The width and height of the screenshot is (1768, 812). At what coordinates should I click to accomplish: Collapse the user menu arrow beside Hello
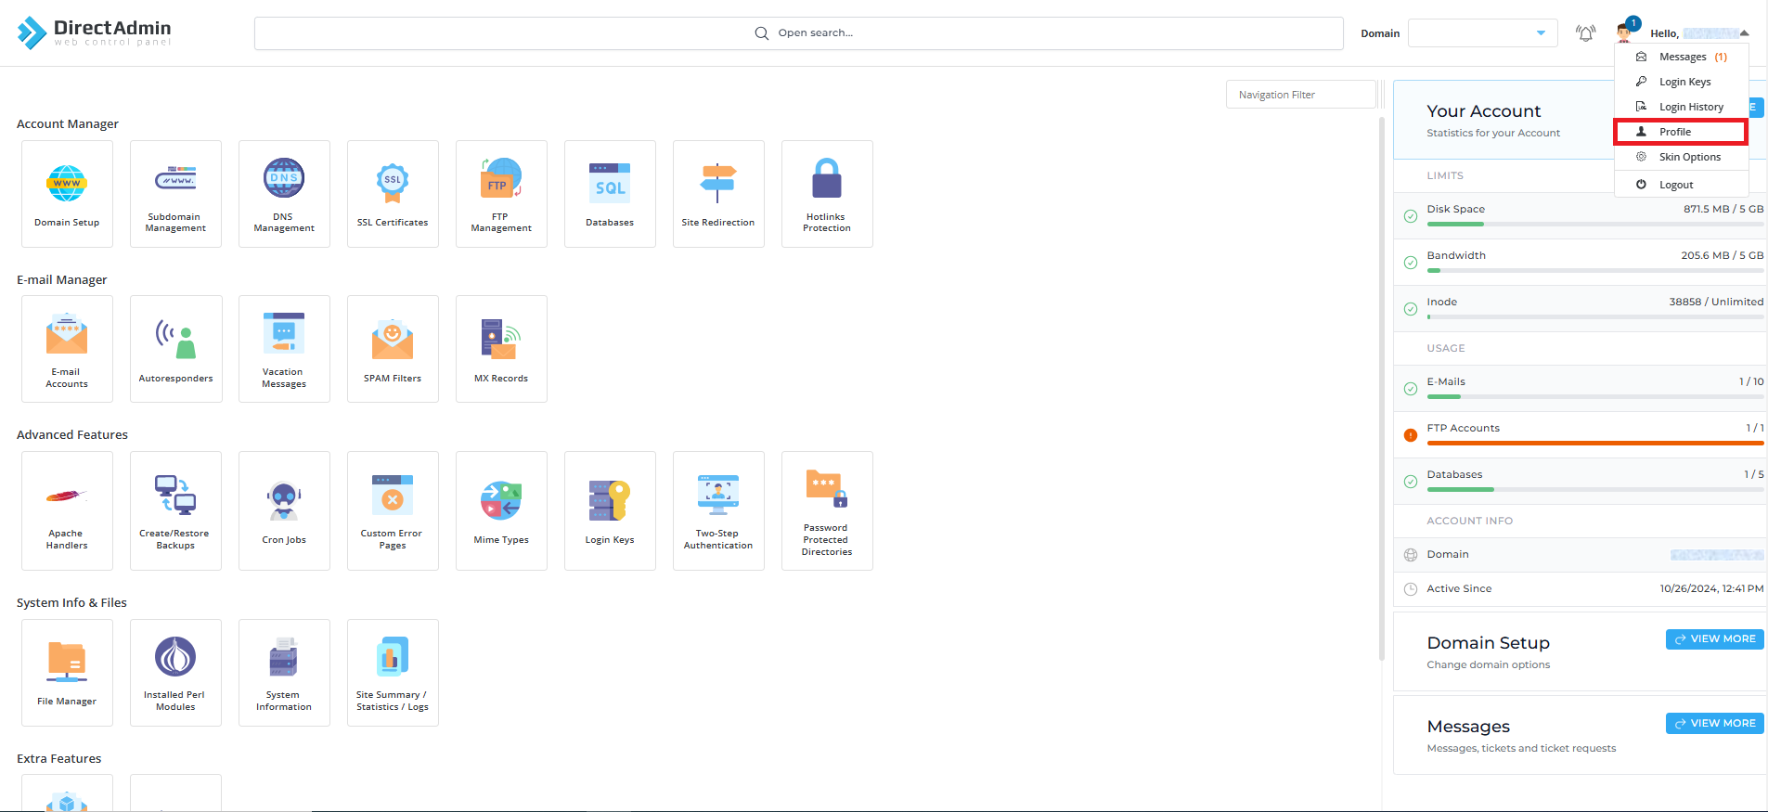(x=1744, y=33)
